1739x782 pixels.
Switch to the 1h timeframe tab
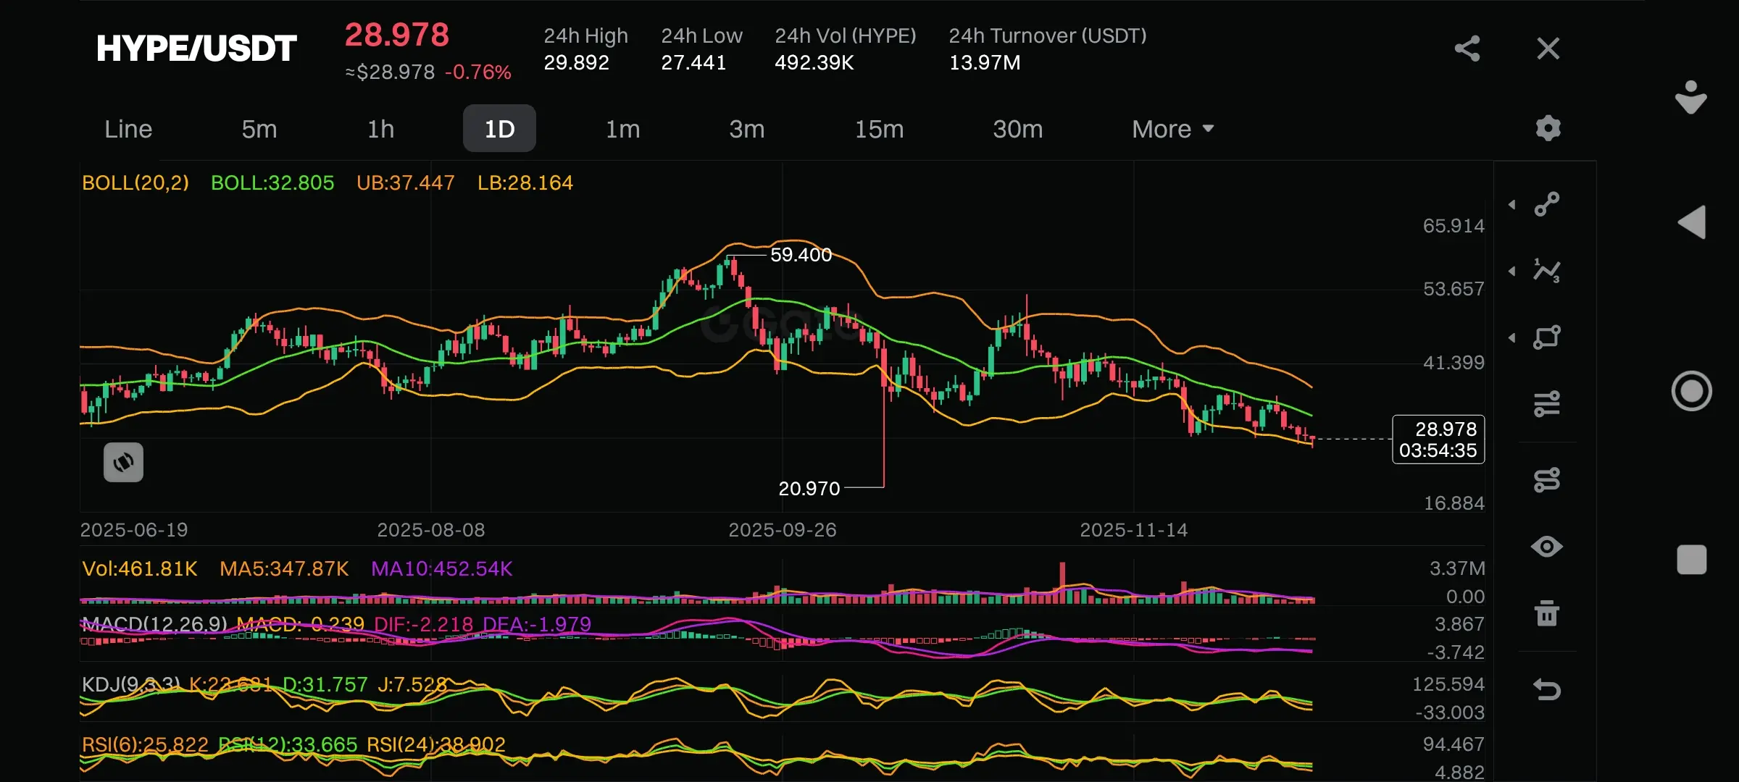pos(380,129)
